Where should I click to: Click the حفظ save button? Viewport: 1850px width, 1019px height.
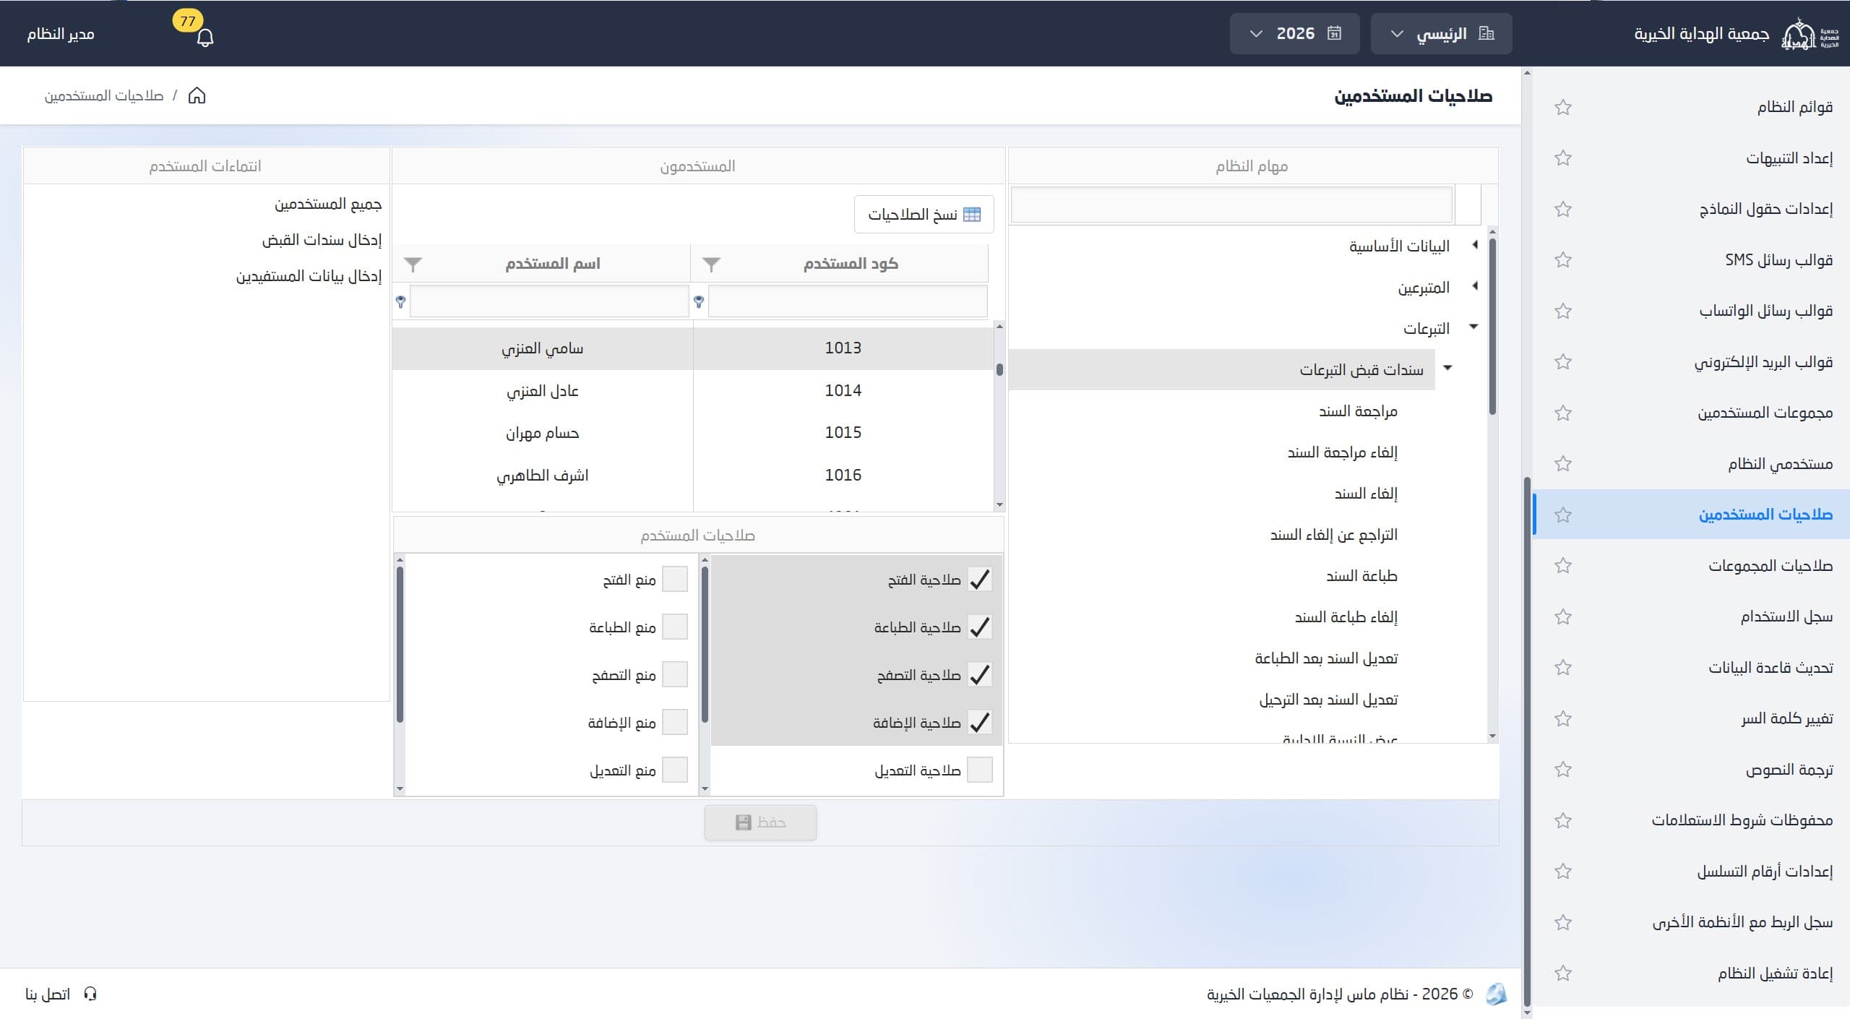pos(760,822)
